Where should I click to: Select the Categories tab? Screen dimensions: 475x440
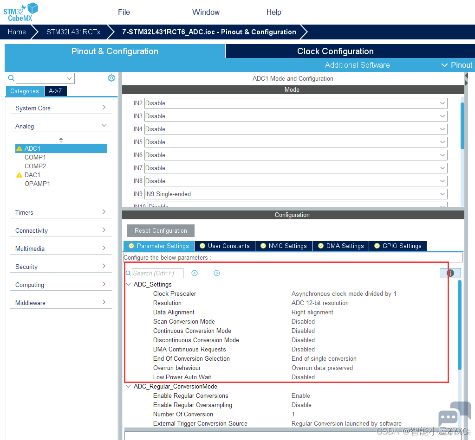pyautogui.click(x=25, y=91)
